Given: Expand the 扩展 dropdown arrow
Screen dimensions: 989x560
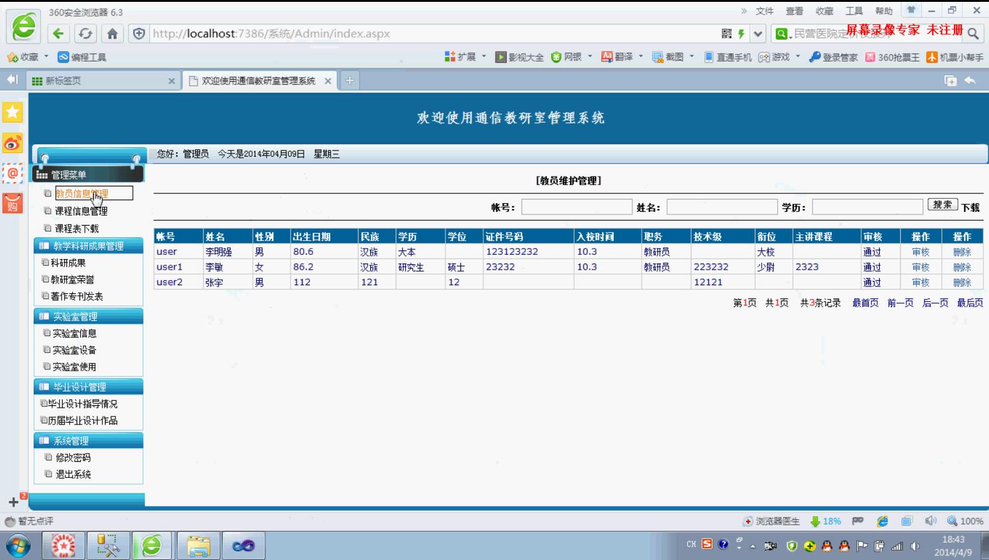Looking at the screenshot, I should pos(483,57).
